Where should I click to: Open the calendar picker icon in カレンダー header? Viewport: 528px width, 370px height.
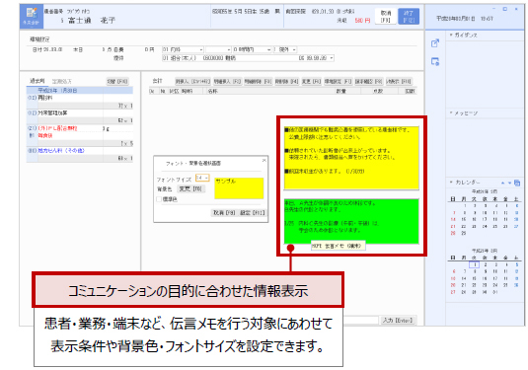(517, 183)
